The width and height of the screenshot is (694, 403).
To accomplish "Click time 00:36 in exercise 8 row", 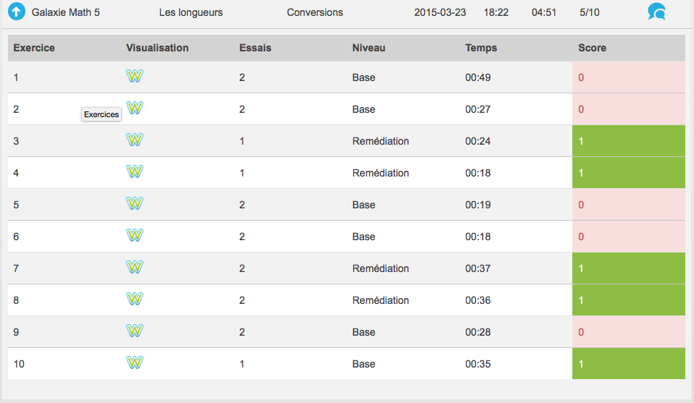I will (x=477, y=300).
